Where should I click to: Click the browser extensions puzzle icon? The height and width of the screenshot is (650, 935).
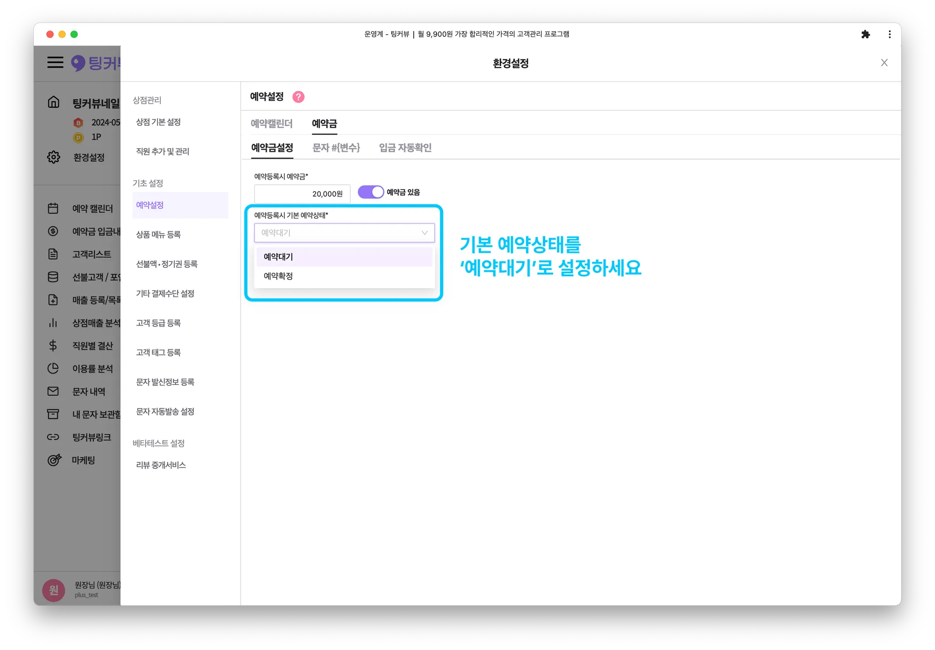[865, 34]
